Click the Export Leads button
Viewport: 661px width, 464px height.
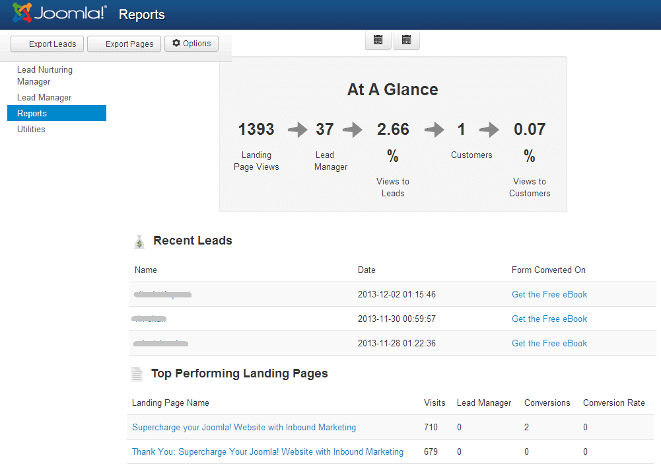click(x=48, y=44)
